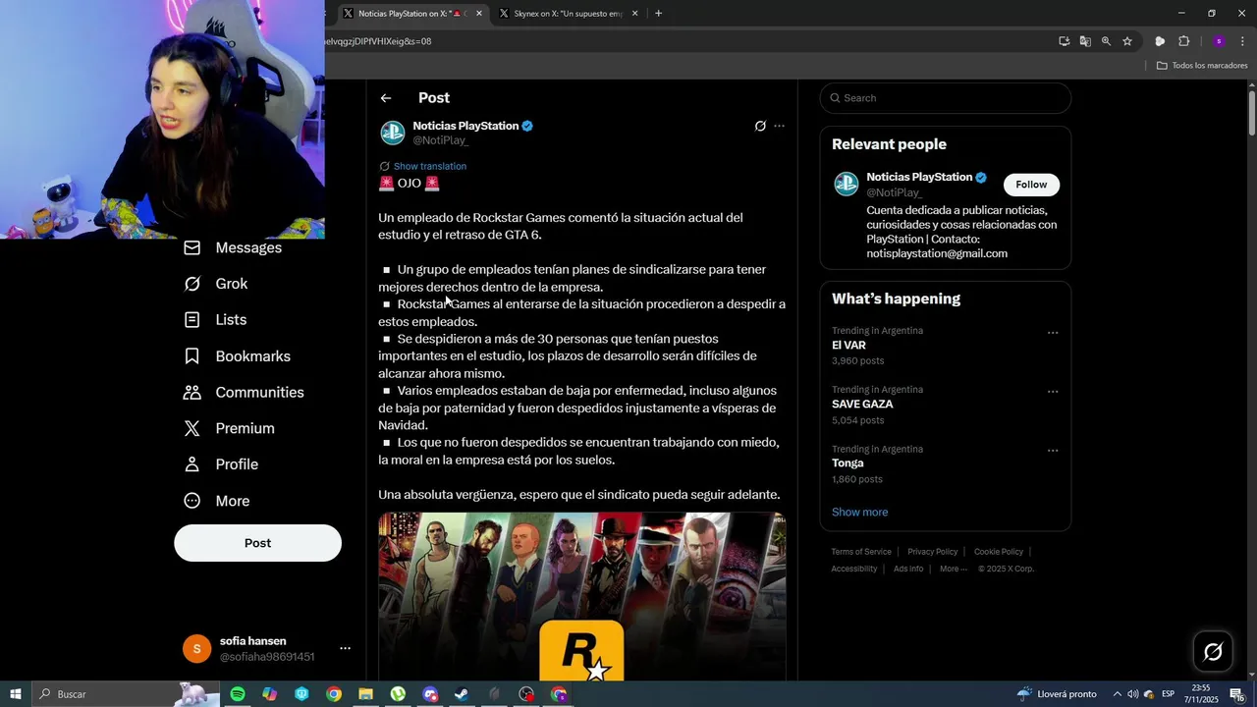
Task: Open uTorrent from the taskbar
Action: 398,694
